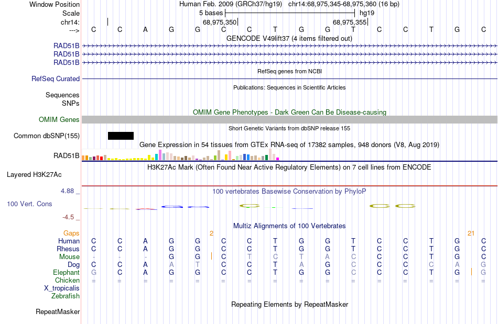The width and height of the screenshot is (498, 324).
Task: Click the X_tropicalis species alignment label
Action: [x=62, y=288]
